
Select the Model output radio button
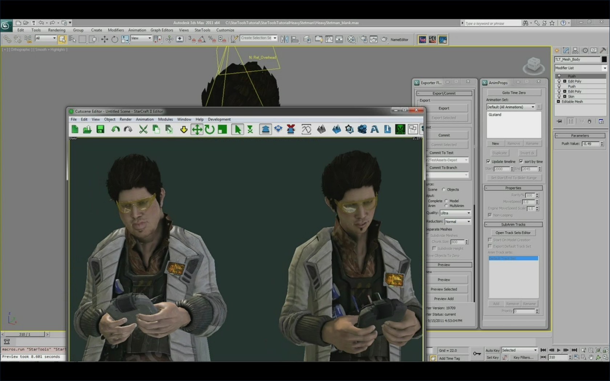(x=446, y=201)
